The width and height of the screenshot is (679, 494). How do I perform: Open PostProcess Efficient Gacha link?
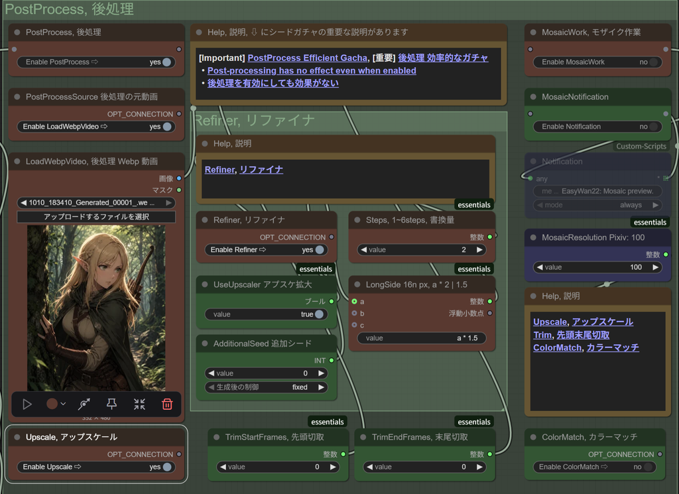[x=308, y=58]
